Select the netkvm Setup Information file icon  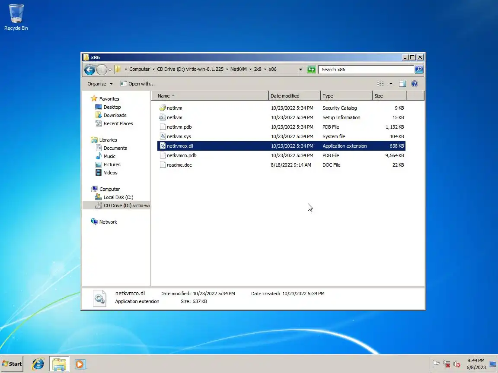pos(163,117)
